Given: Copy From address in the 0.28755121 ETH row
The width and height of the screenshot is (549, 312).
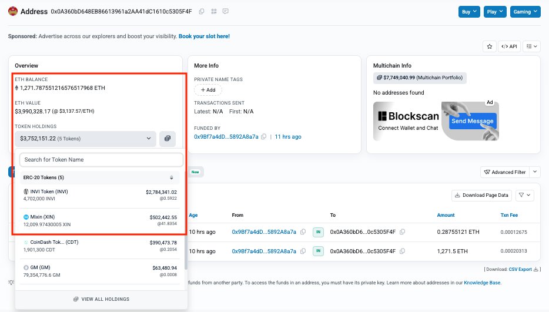Looking at the screenshot, I should click(x=303, y=232).
